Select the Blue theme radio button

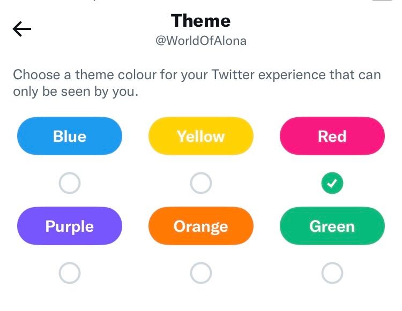(70, 183)
